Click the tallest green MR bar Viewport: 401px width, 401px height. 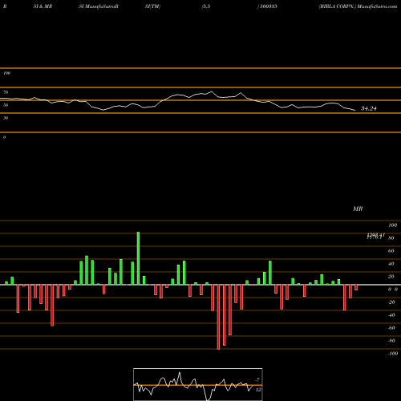coord(138,258)
